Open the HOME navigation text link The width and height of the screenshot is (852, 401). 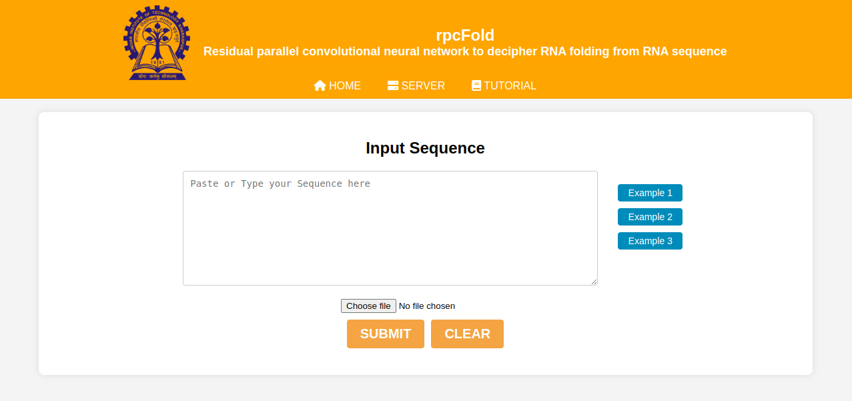345,85
